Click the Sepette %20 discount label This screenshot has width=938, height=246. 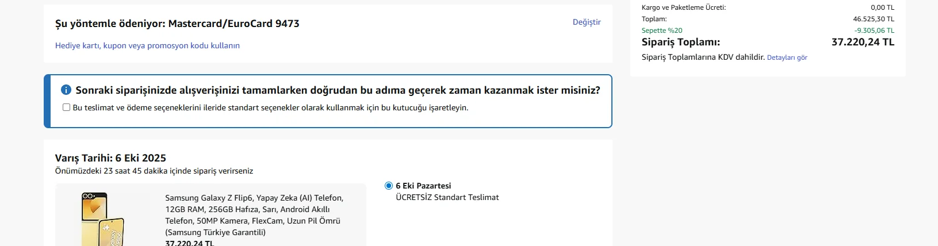[662, 30]
